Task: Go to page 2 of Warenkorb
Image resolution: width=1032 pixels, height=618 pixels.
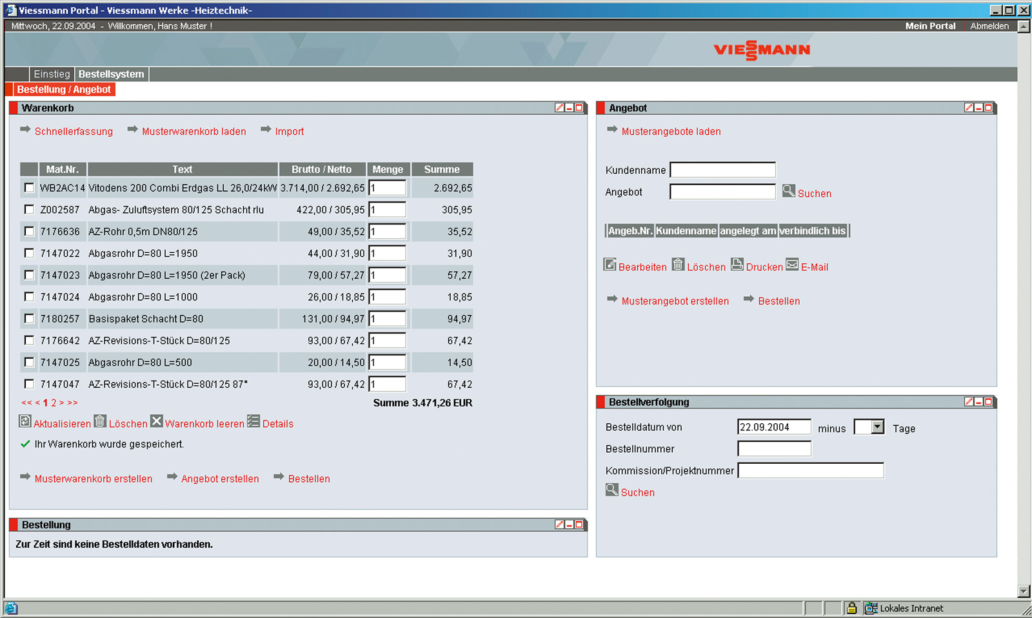Action: click(x=54, y=403)
